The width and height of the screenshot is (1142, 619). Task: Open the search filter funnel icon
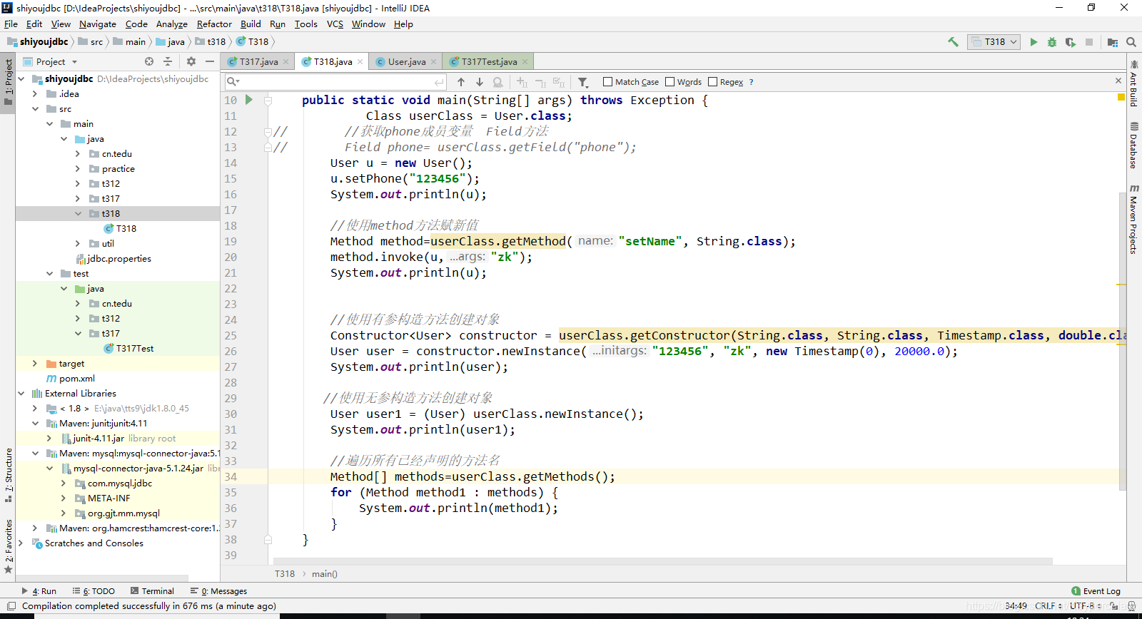point(583,82)
